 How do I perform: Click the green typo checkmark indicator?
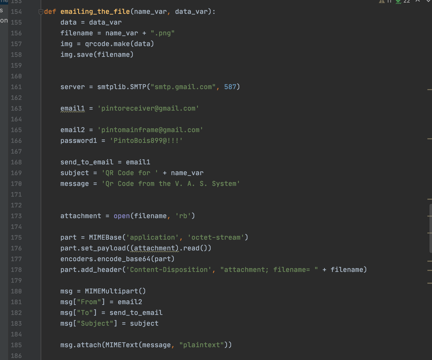398,2
